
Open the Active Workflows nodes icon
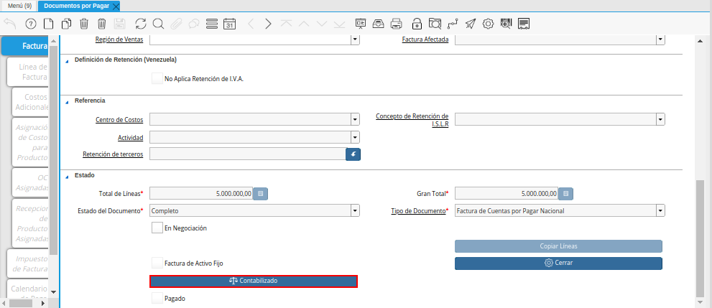pyautogui.click(x=453, y=24)
